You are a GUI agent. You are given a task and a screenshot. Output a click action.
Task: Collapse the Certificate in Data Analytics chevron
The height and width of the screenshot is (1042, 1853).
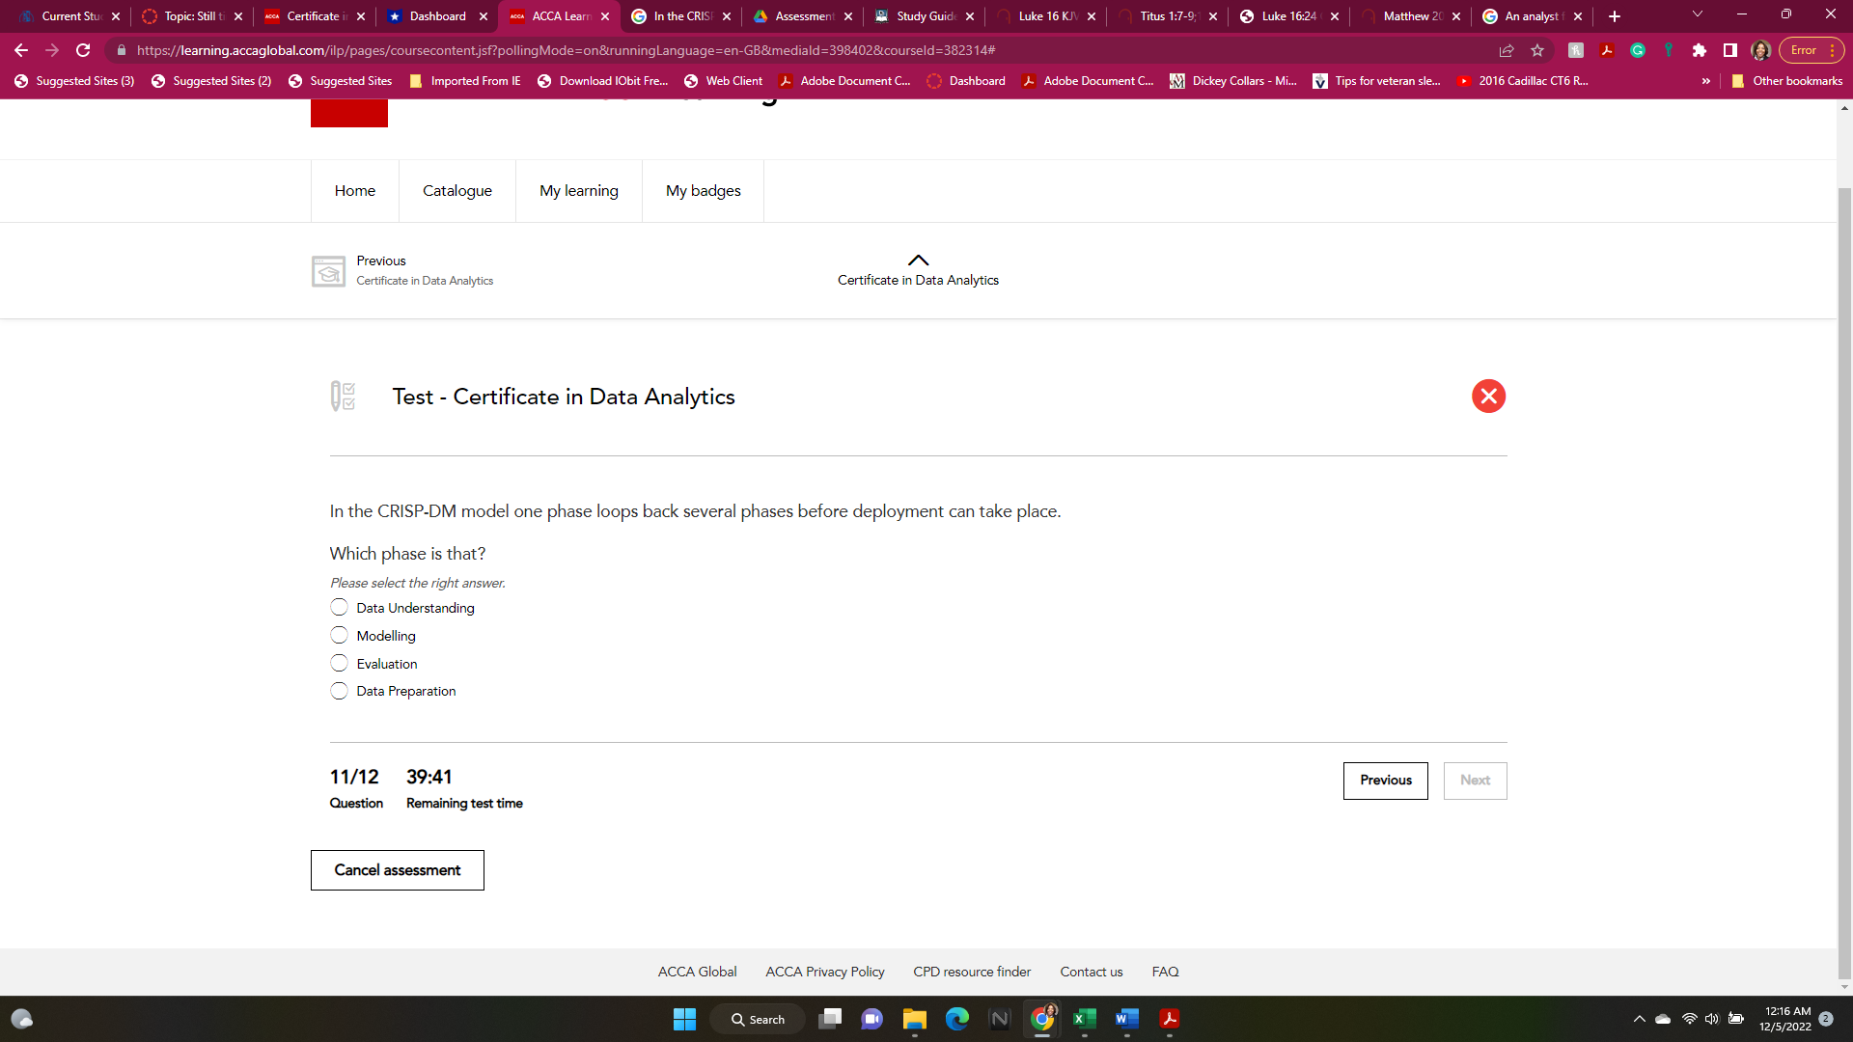coord(918,260)
